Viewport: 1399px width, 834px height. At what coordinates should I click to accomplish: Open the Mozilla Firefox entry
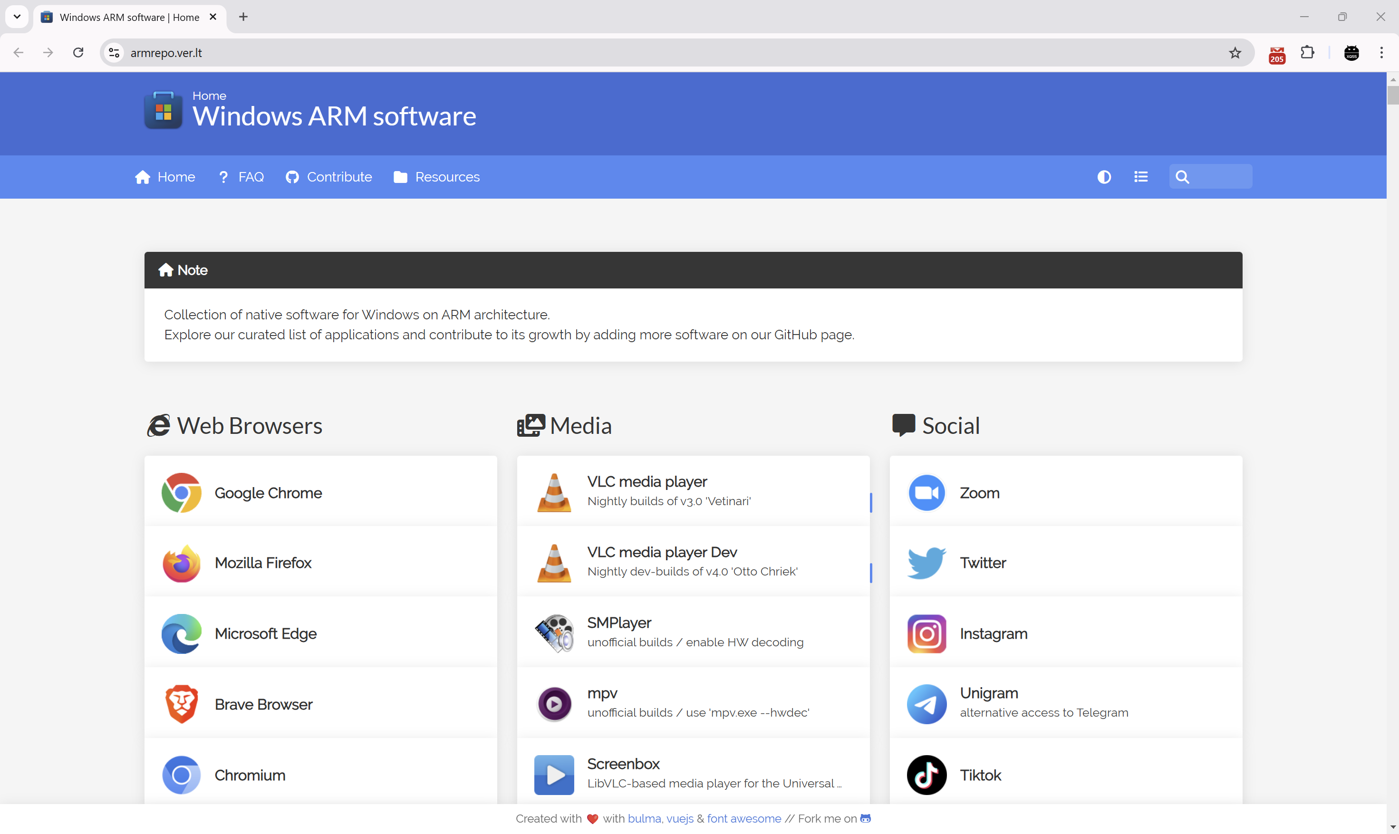[263, 563]
